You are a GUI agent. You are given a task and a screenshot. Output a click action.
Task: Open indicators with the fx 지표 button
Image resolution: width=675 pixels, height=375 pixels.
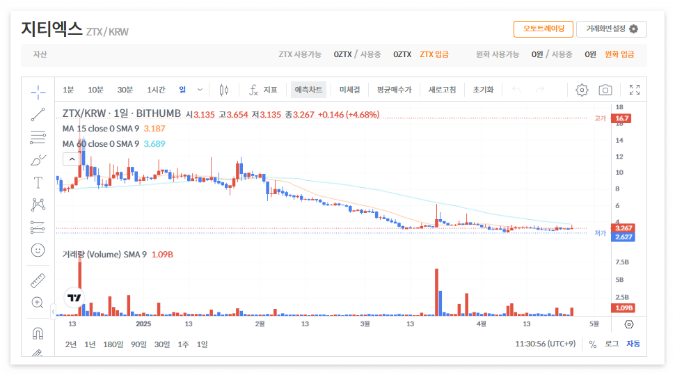pyautogui.click(x=263, y=90)
